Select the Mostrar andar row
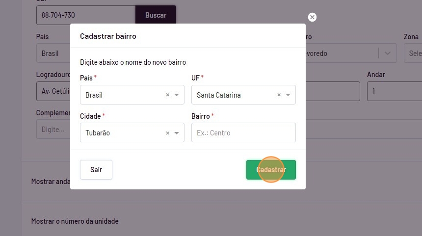422x236 pixels. pos(50,181)
